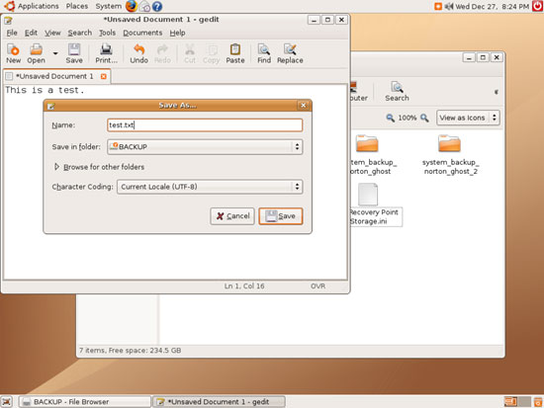Viewport: 544px width, 408px height.
Task: Click the Trash icon in bottom panel
Action: click(x=538, y=402)
